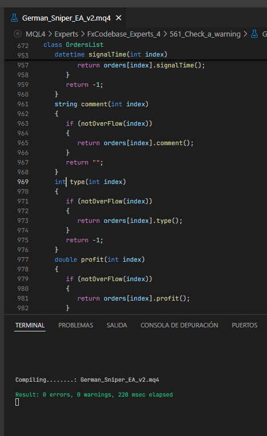Open FxCodebase_Experts_4 breadcrumb
The height and width of the screenshot is (436, 267).
[x=124, y=34]
